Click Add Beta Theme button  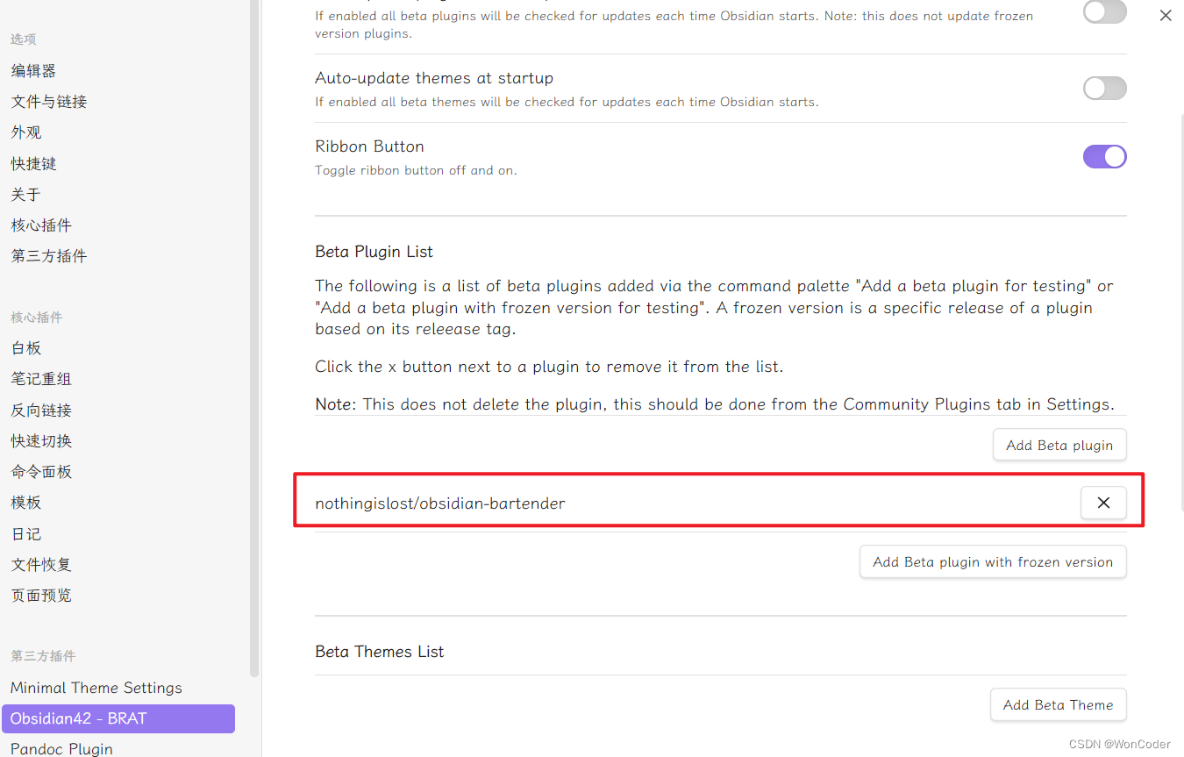coord(1059,704)
